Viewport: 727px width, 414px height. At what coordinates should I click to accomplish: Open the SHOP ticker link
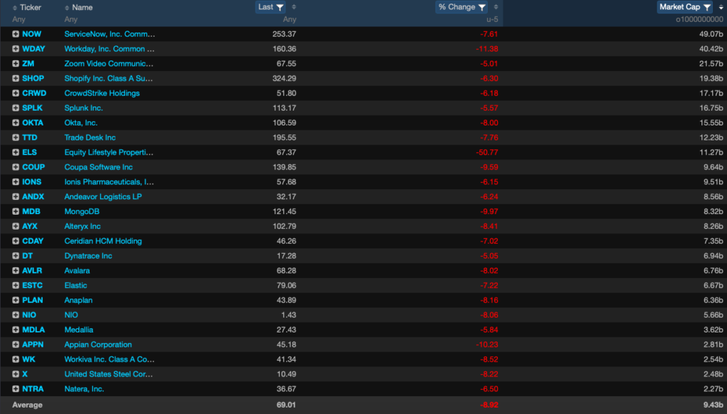33,78
